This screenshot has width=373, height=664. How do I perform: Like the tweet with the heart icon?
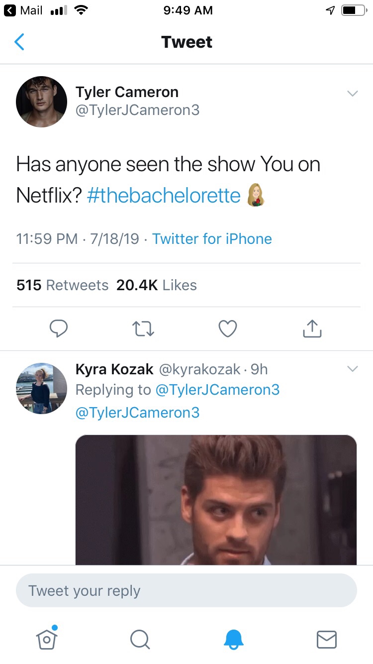(228, 329)
